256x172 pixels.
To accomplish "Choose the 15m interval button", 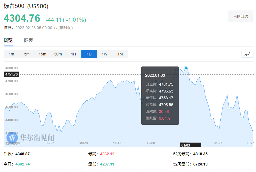I will pos(42,54).
